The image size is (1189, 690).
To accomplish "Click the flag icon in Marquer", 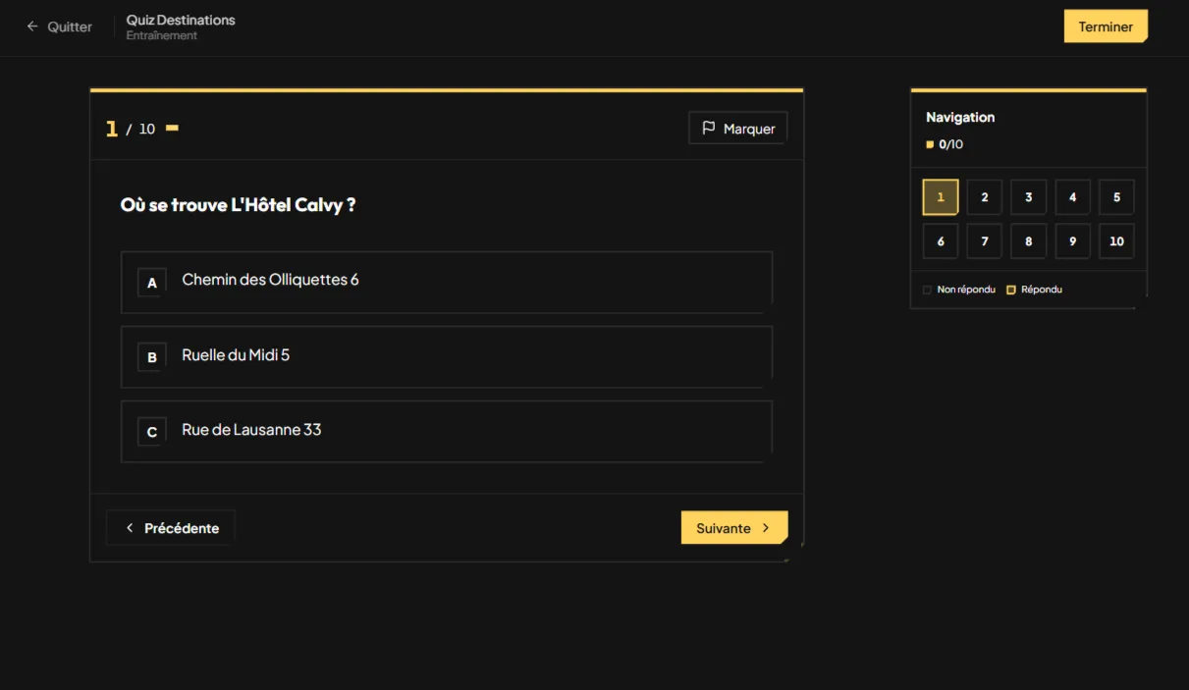I will click(x=709, y=129).
